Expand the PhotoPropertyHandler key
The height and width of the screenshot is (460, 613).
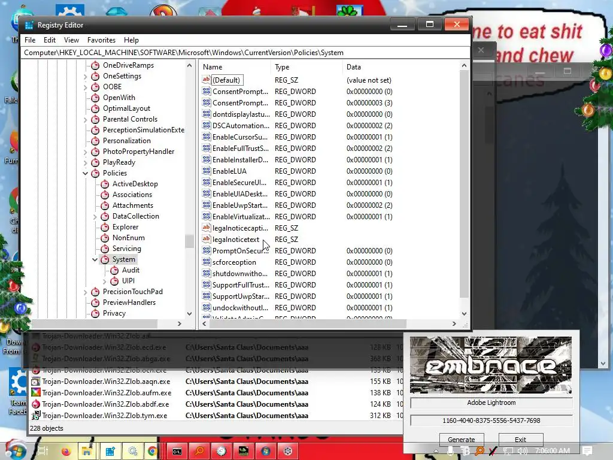tap(85, 152)
